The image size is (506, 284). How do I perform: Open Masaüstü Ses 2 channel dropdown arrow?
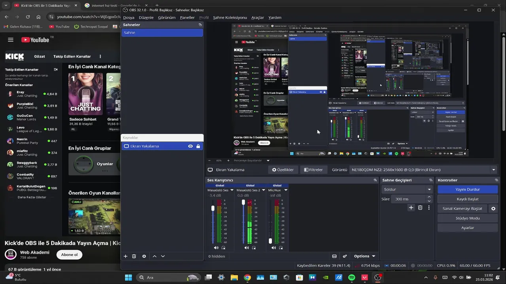click(263, 190)
